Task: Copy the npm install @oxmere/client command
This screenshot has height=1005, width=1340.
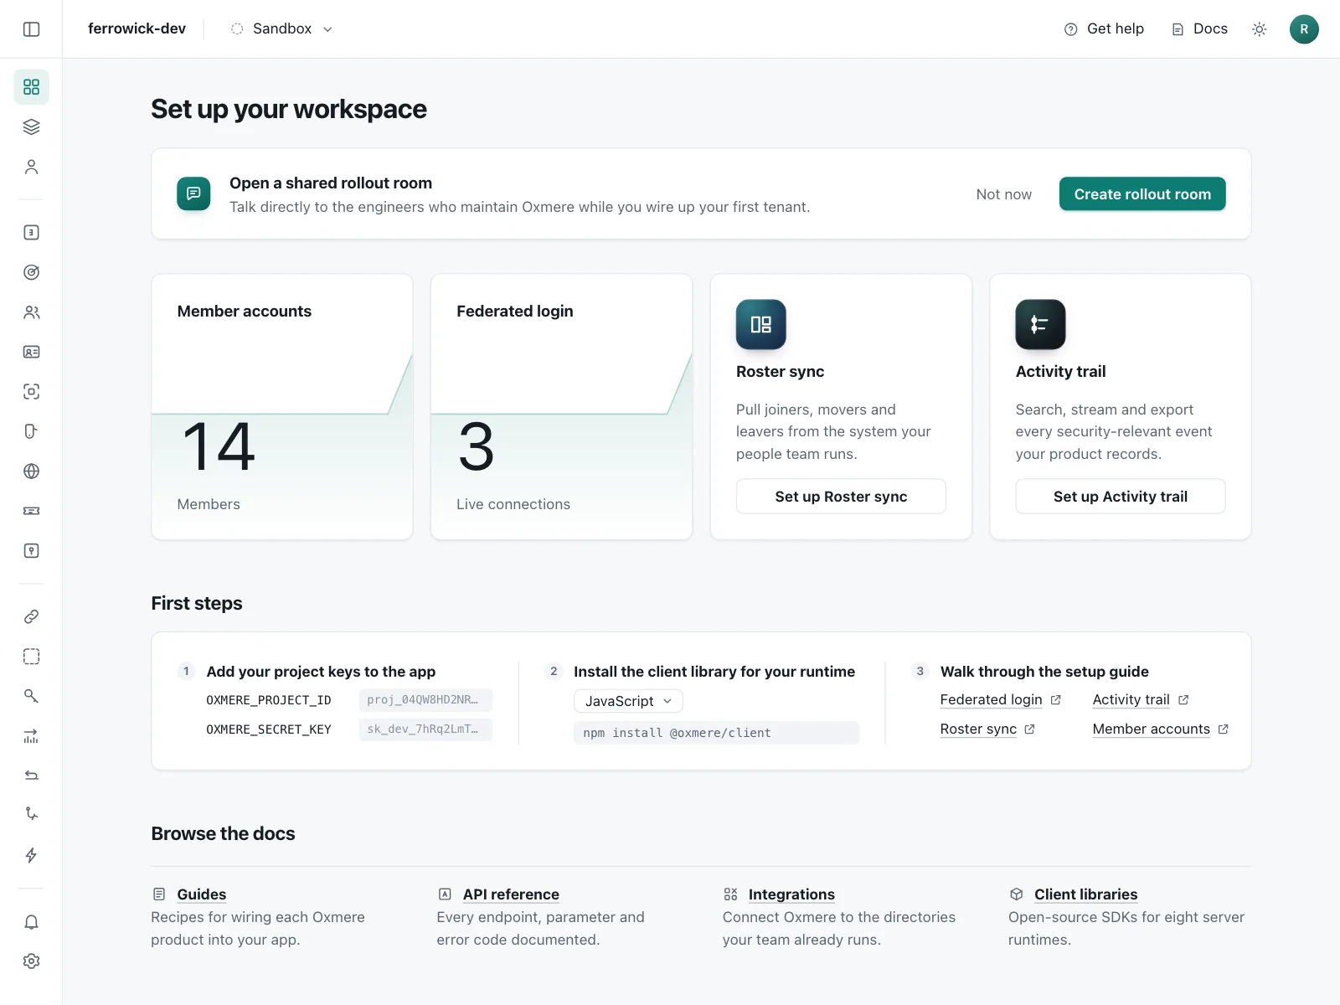Action: (x=716, y=733)
